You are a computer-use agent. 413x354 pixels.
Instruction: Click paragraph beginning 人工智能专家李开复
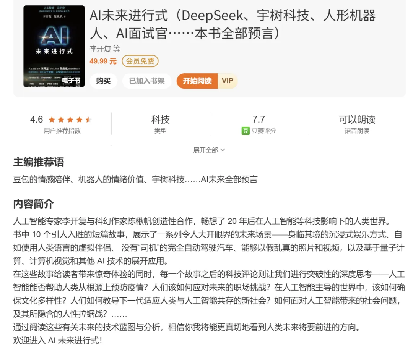202,221
